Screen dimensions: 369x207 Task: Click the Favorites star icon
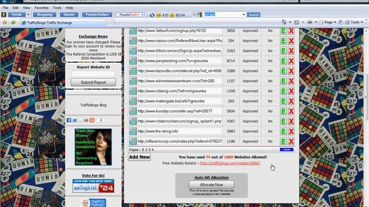(5, 22)
